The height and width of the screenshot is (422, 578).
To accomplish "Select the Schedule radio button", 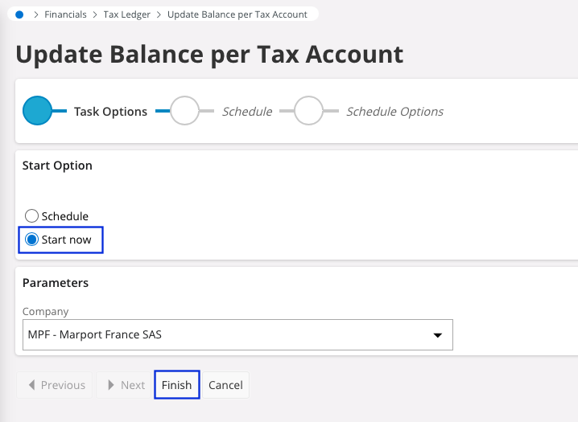I will [32, 216].
